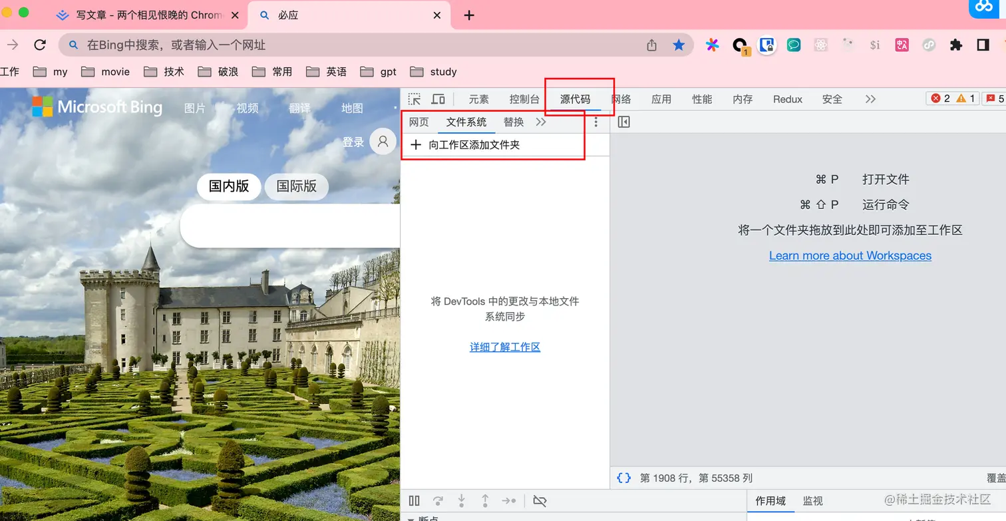This screenshot has width=1006, height=521.
Task: Expand more DevTools panel tabs chevron
Action: pyautogui.click(x=870, y=99)
